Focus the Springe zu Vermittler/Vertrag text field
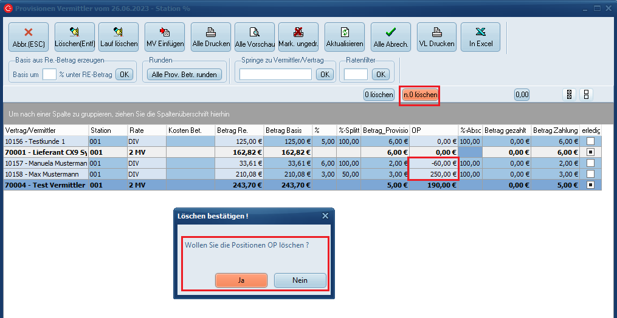 pos(275,74)
